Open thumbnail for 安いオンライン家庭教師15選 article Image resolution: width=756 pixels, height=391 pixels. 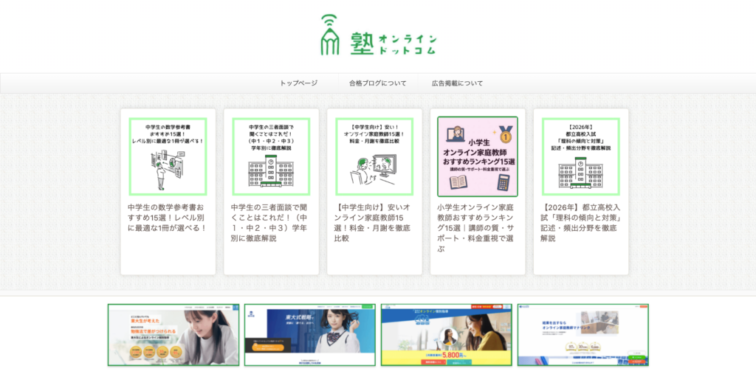(x=374, y=156)
